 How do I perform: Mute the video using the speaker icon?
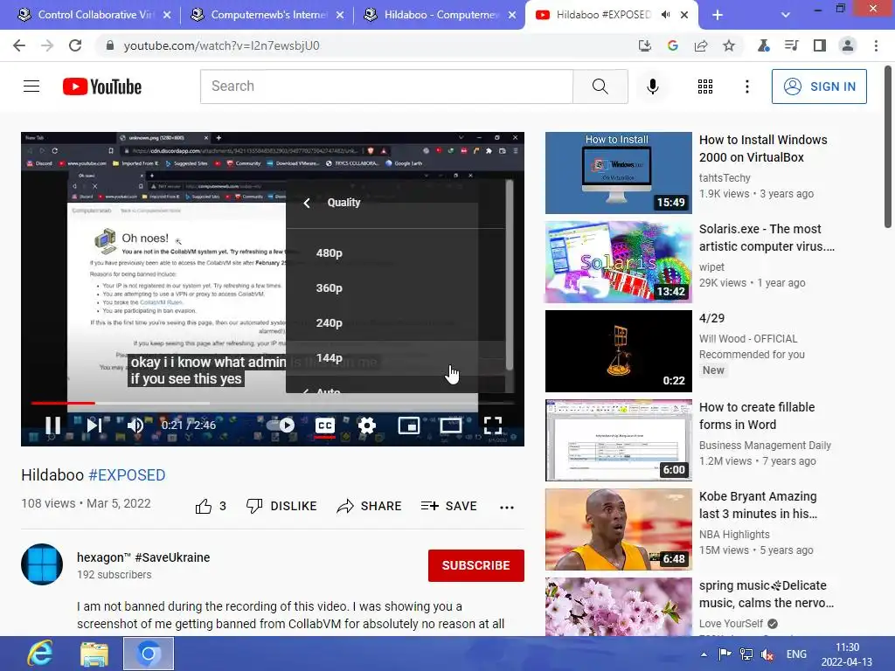tap(135, 425)
